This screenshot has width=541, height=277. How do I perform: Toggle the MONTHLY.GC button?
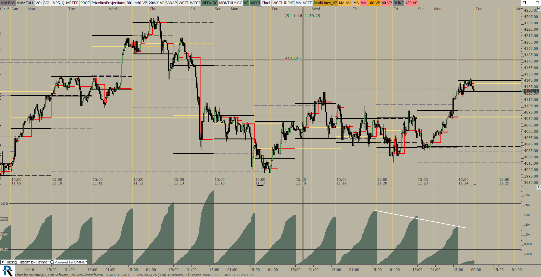230,3
